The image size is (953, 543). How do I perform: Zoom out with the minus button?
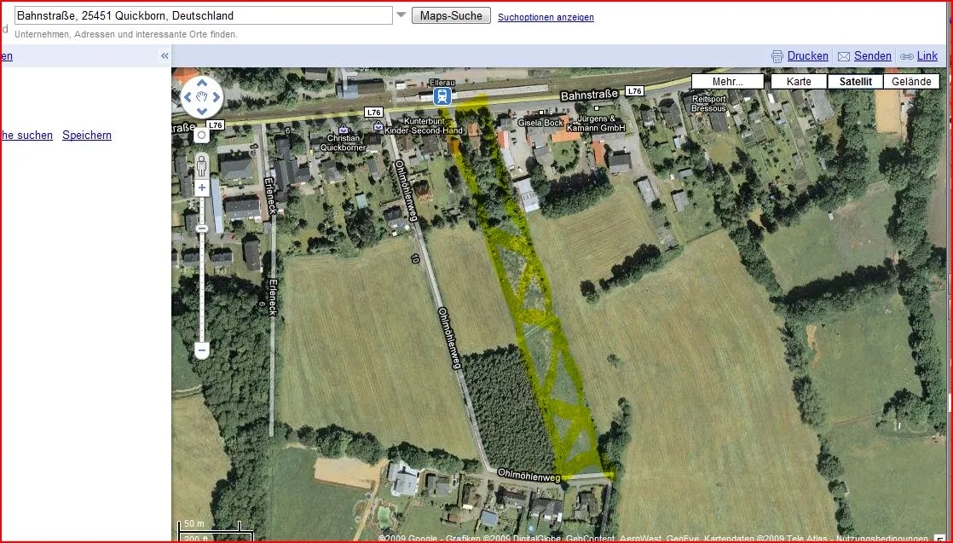pos(202,350)
